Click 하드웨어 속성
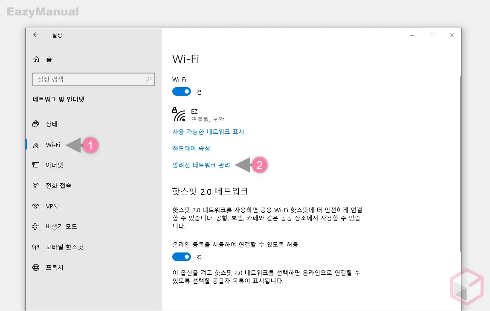The width and height of the screenshot is (490, 311). [191, 148]
